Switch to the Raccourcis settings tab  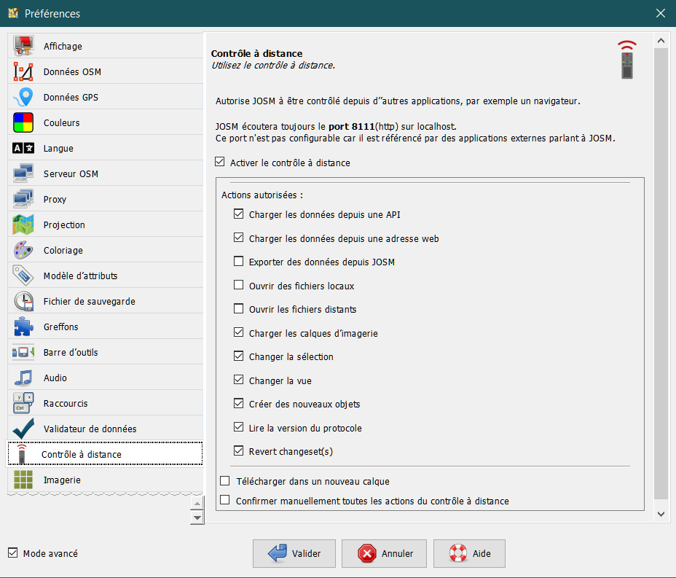66,404
